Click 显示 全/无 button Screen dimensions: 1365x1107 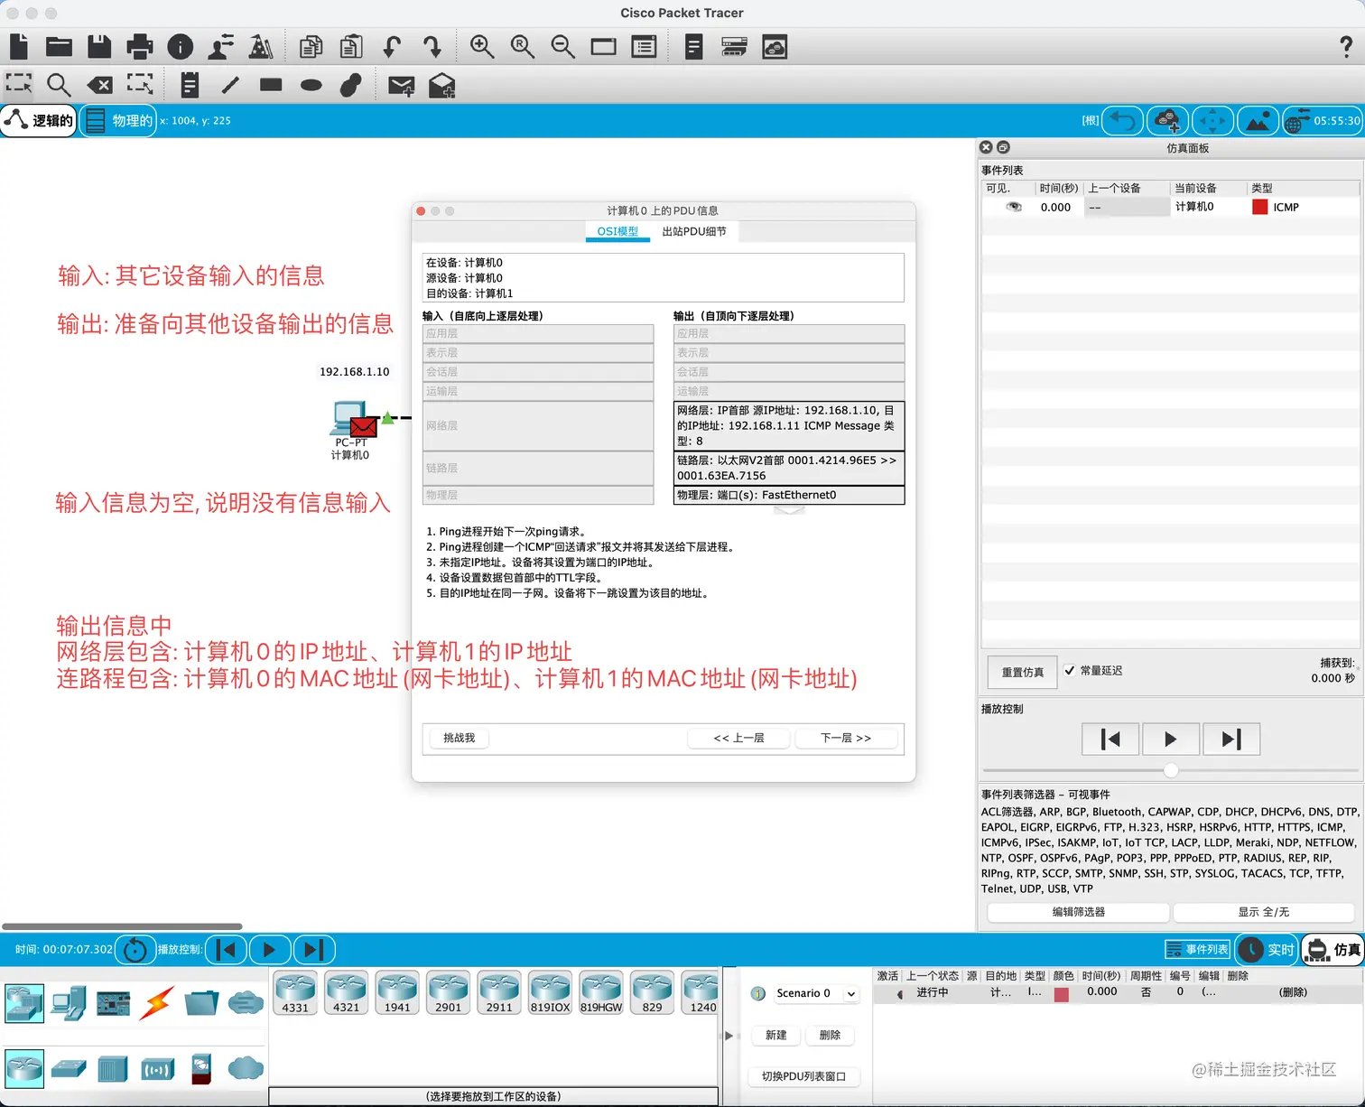tap(1263, 912)
